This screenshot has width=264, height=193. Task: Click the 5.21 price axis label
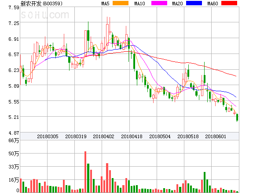tap(14, 117)
